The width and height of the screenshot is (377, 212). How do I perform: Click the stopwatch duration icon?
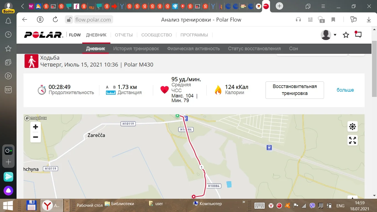[x=42, y=90]
